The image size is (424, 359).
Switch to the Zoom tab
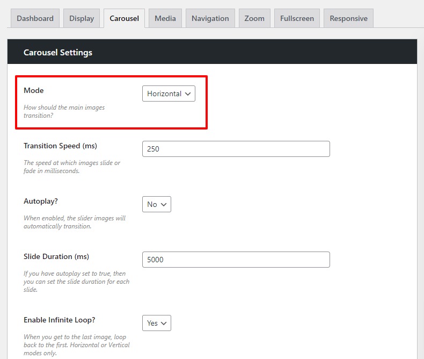pos(254,18)
